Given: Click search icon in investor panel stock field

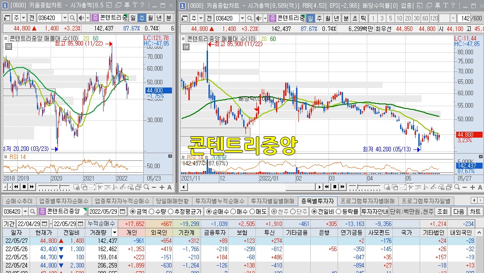Looking at the screenshot, I should click(32, 211).
